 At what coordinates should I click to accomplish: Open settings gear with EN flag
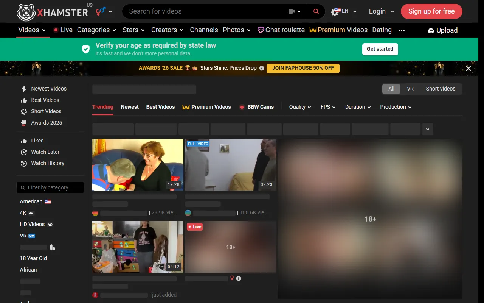point(344,11)
